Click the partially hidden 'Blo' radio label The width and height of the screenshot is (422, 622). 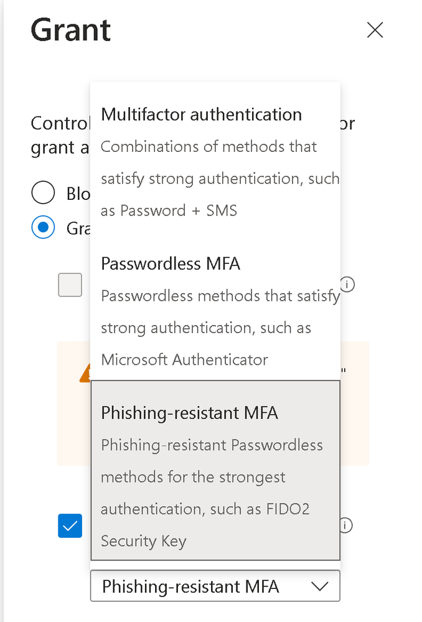click(x=78, y=194)
